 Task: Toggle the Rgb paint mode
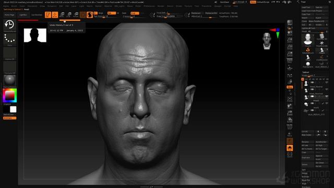(x=112, y=13)
